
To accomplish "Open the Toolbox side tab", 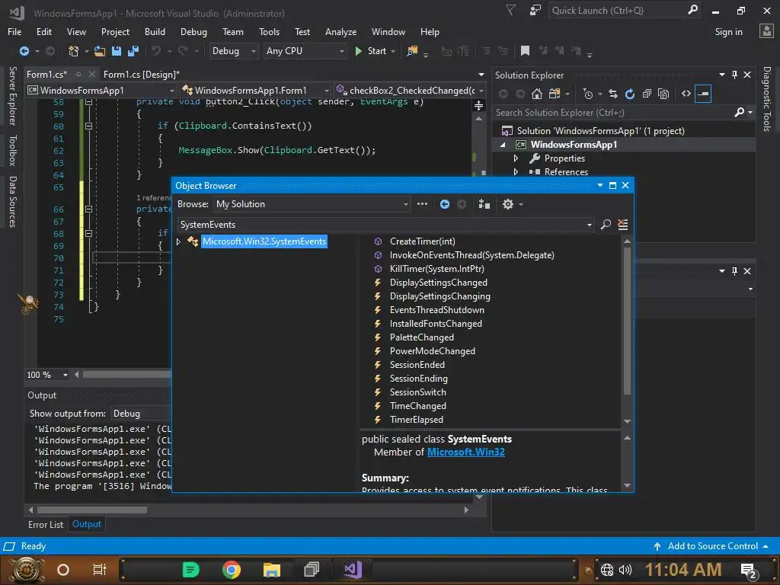I will tap(13, 150).
